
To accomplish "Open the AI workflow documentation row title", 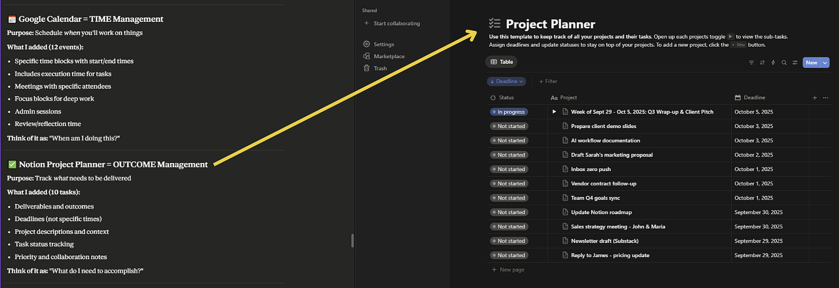I will pyautogui.click(x=606, y=141).
